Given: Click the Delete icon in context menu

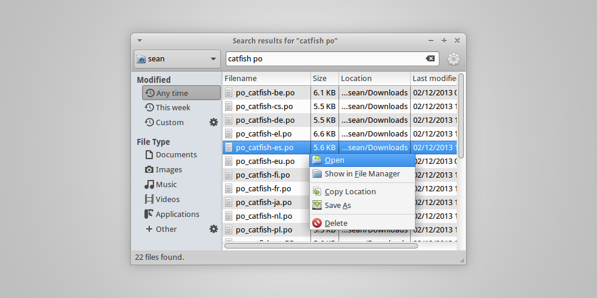Looking at the screenshot, I should pos(317,223).
